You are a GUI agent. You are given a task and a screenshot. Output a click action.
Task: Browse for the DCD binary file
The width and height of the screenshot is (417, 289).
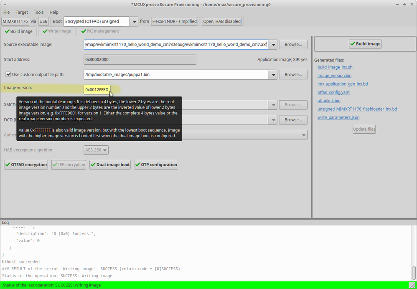(293, 120)
